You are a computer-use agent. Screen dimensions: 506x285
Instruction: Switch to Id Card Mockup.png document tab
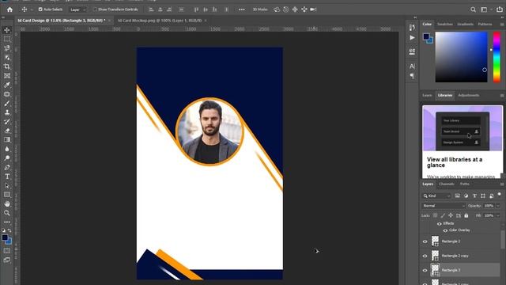160,21
